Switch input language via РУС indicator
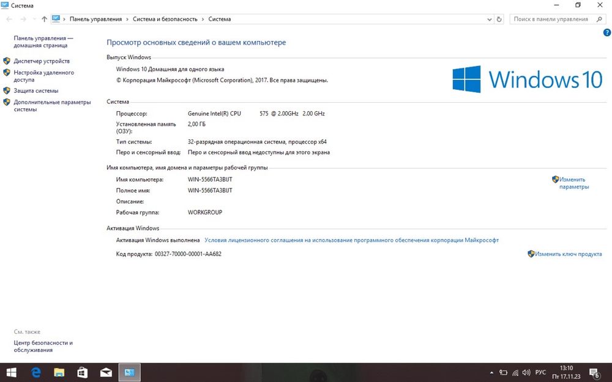Viewport: 612px width, 382px height. (540, 373)
